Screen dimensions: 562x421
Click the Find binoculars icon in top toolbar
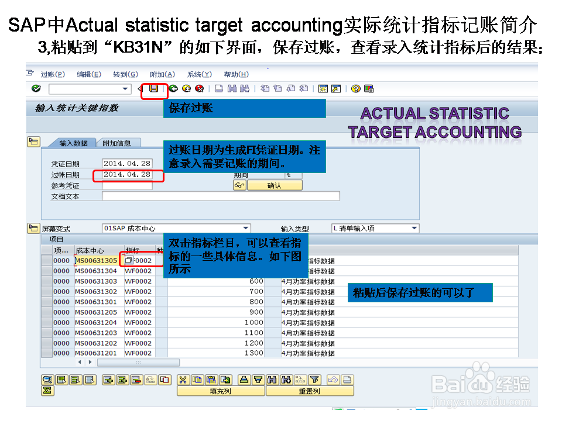coord(232,88)
